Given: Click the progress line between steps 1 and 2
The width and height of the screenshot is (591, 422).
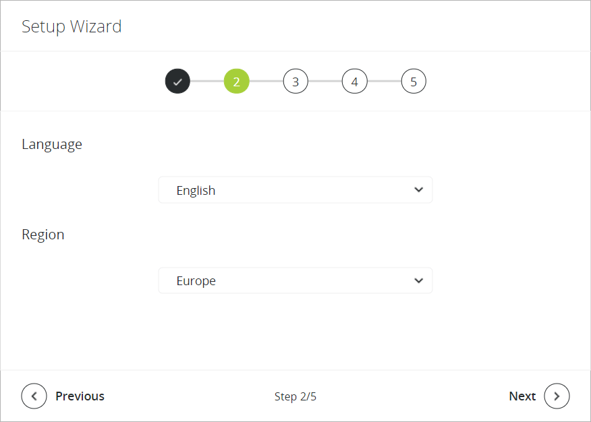Looking at the screenshot, I should point(207,82).
